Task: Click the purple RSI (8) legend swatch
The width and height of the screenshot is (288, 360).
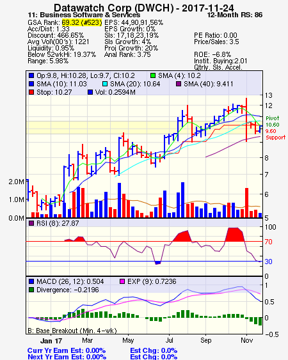Action: (x=31, y=223)
